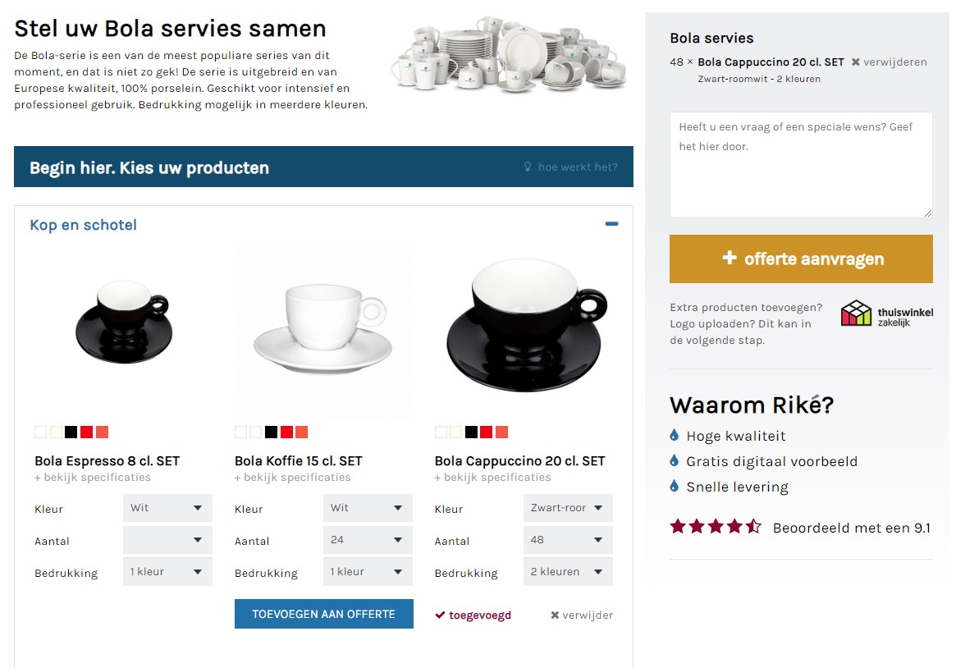This screenshot has width=965, height=668.
Task: Open empty Aantal dropdown for Bola Espresso
Action: click(167, 540)
